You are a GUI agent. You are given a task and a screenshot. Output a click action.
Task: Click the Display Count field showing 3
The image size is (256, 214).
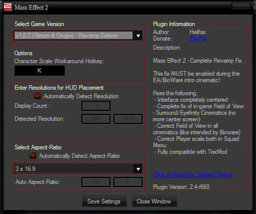point(96,106)
